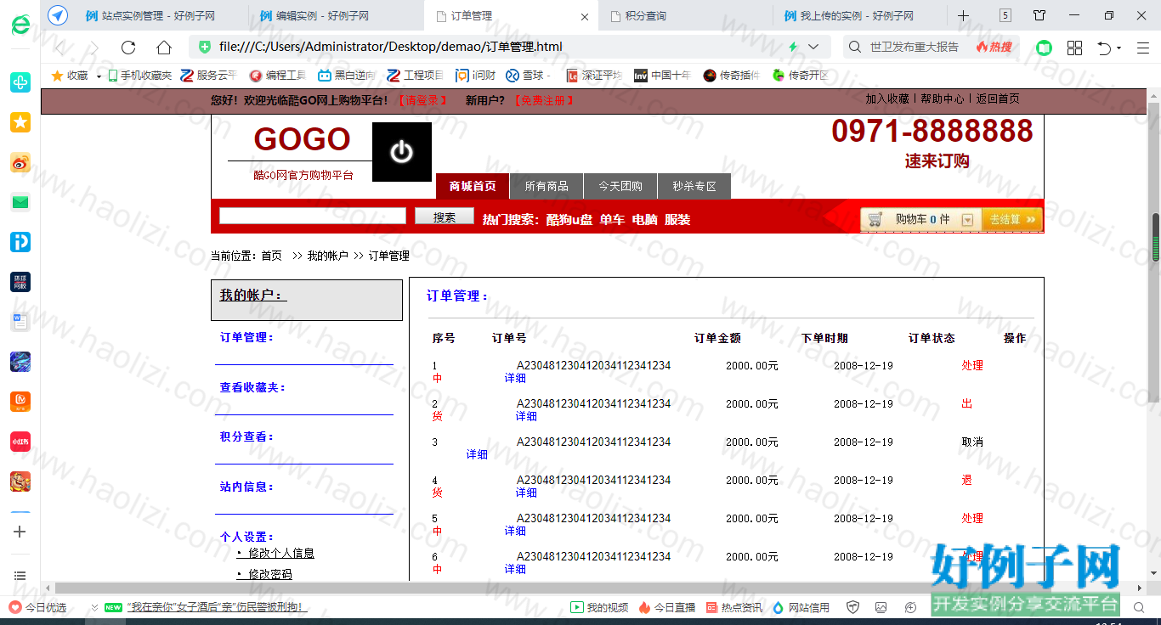This screenshot has width=1161, height=625.
Task: Open the browser hamburger menu icon
Action: point(1141,48)
